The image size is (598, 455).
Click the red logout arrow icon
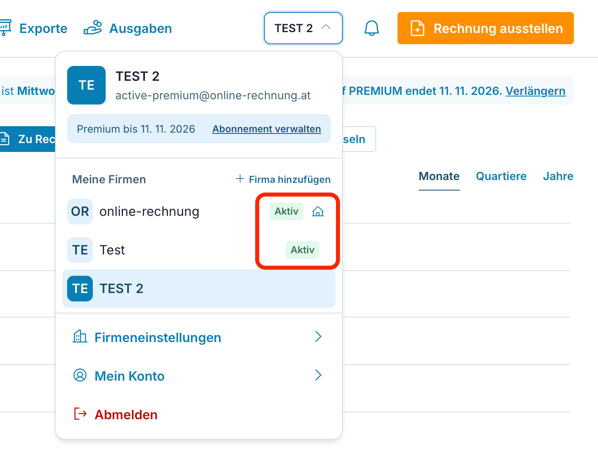point(80,414)
